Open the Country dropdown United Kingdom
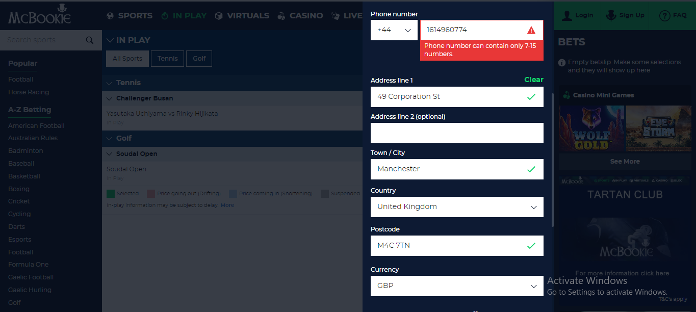Viewport: 696px width, 312px height. click(x=457, y=207)
